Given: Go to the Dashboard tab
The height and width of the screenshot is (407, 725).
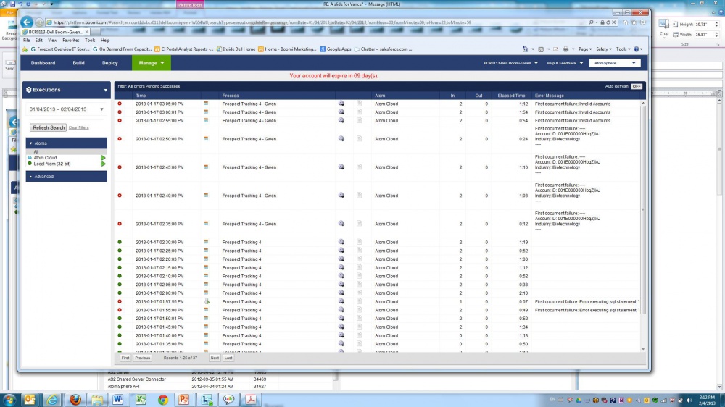Looking at the screenshot, I should (43, 63).
